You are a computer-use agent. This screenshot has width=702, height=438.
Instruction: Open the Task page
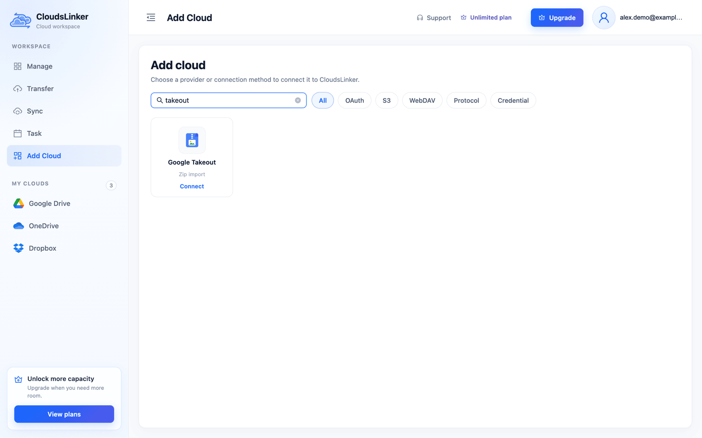click(64, 133)
